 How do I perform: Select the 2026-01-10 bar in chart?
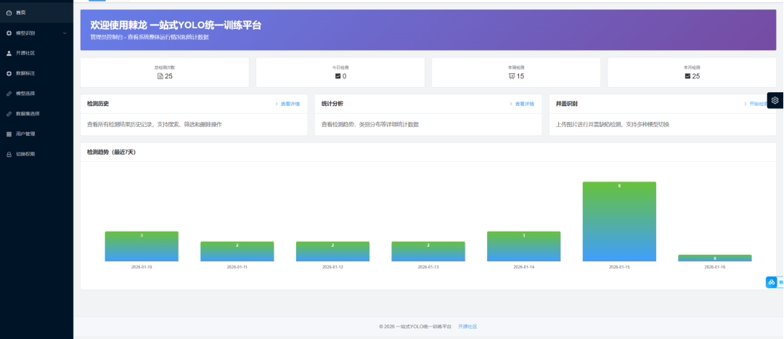pyautogui.click(x=142, y=247)
